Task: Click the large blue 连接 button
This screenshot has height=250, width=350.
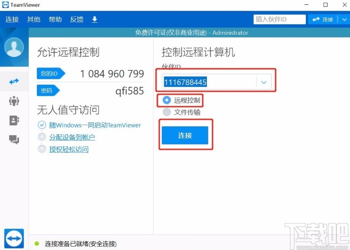Action: coord(185,135)
